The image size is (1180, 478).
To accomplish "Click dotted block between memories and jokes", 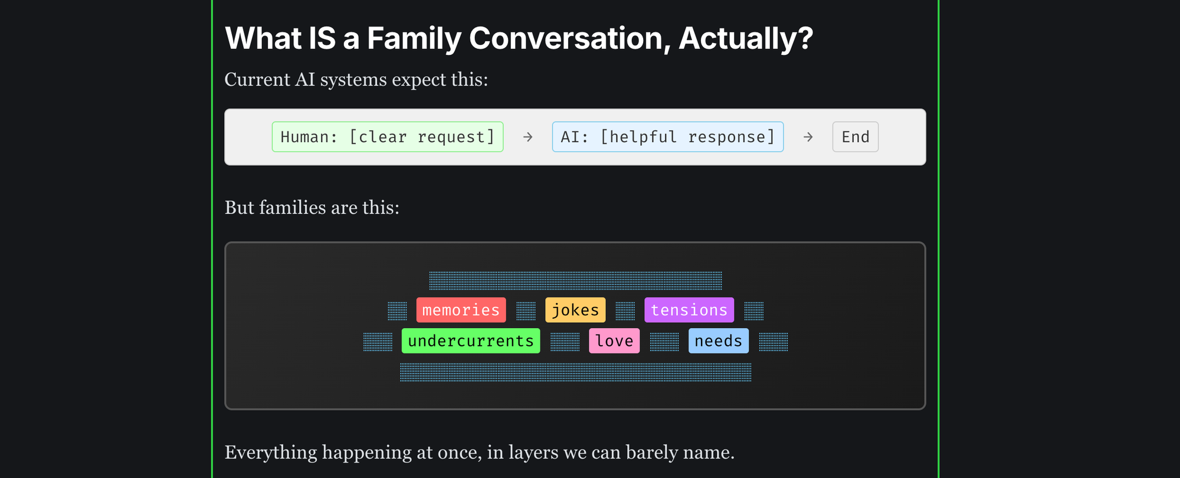I will 526,310.
